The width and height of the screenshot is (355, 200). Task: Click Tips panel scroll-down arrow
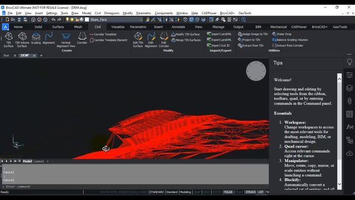(x=339, y=184)
